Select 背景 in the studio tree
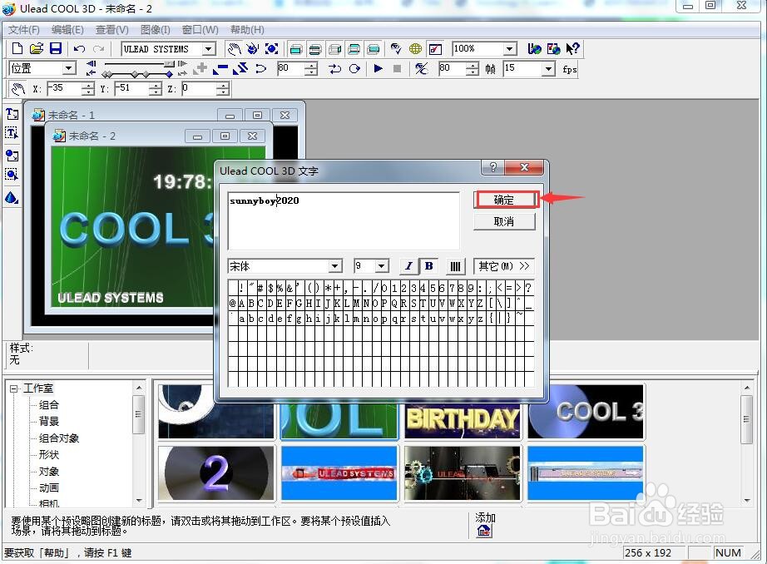Viewport: 767px width, 564px height. point(49,421)
